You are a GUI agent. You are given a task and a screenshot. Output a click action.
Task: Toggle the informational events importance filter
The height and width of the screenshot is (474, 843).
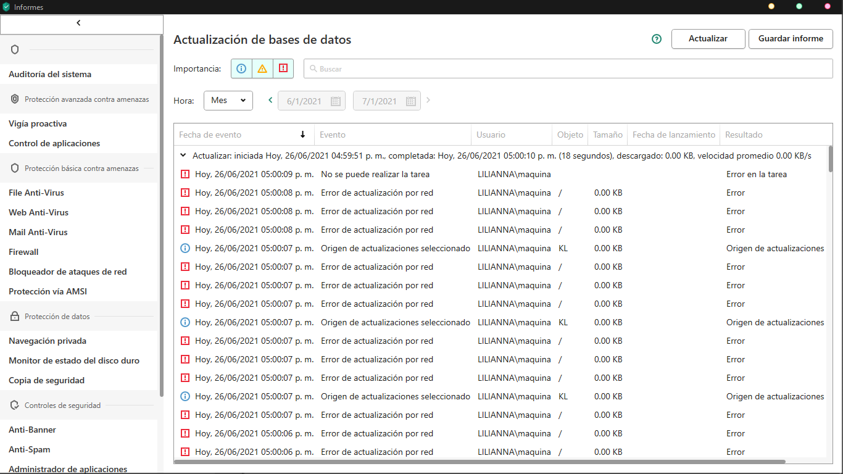pyautogui.click(x=241, y=69)
